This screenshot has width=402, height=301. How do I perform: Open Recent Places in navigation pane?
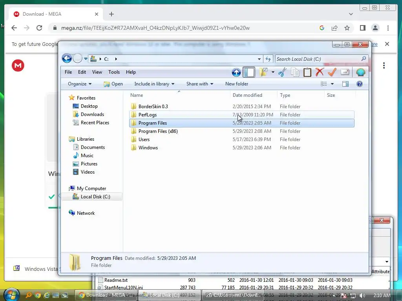(91, 122)
